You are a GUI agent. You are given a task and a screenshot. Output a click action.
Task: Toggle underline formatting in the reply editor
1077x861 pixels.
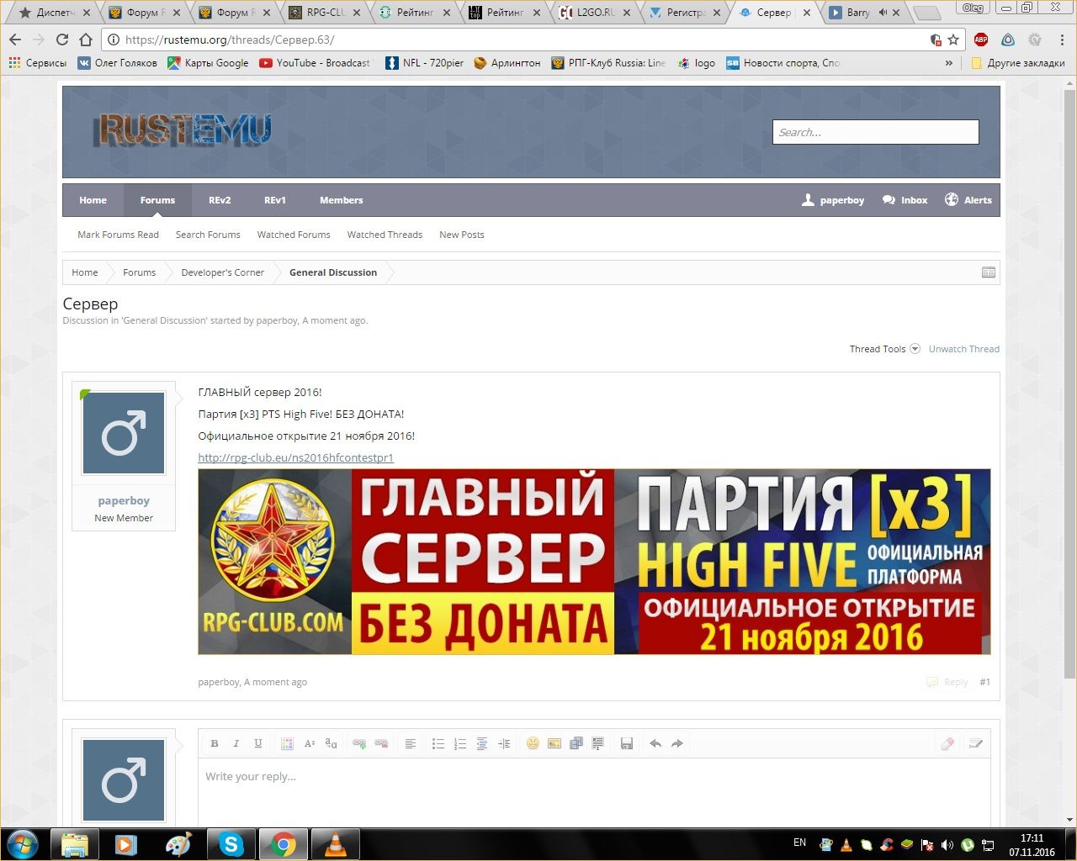coord(258,743)
